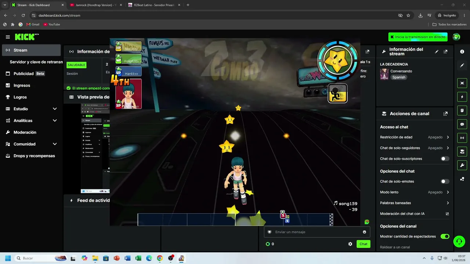
Task: Click the broadcast signal icon in the right sidebar
Action: 462,138
